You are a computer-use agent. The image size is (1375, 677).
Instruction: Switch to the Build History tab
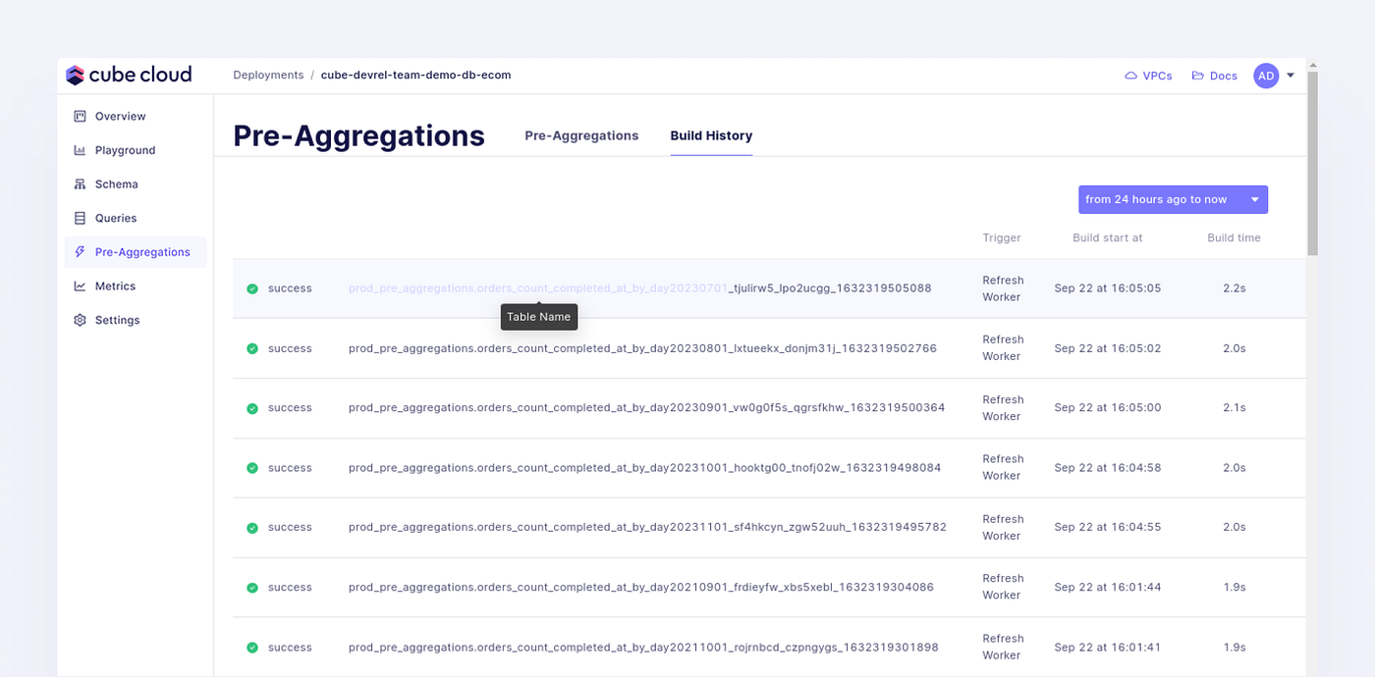coord(711,135)
